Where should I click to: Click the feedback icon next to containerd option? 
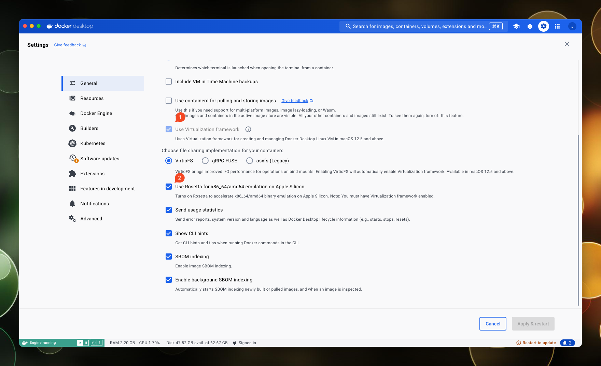(311, 101)
